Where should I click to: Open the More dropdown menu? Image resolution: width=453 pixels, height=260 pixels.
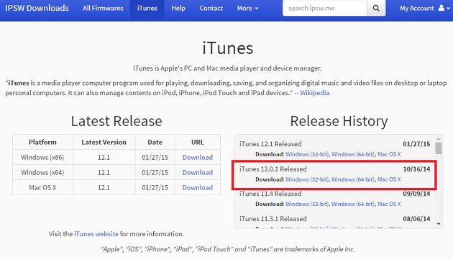tap(247, 9)
